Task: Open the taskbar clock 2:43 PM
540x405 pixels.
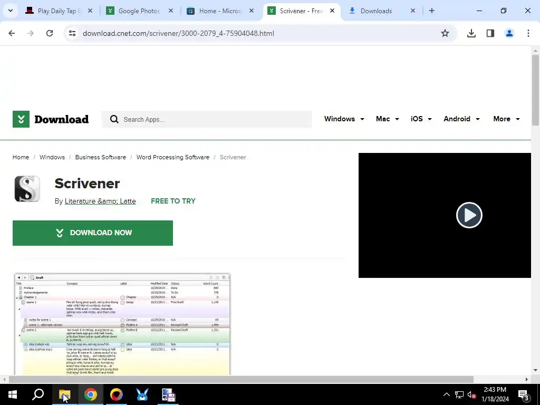Action: [x=495, y=394]
